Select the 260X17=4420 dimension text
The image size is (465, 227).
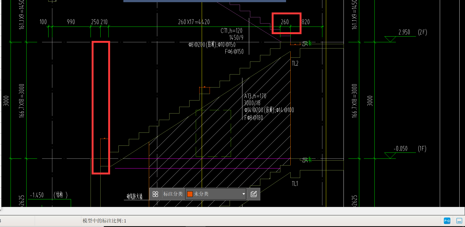(x=194, y=22)
